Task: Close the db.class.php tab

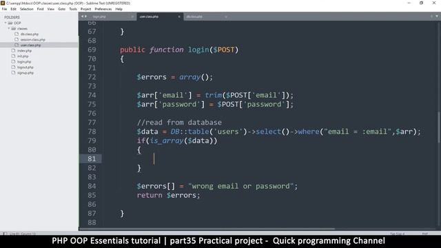Action: [x=226, y=17]
